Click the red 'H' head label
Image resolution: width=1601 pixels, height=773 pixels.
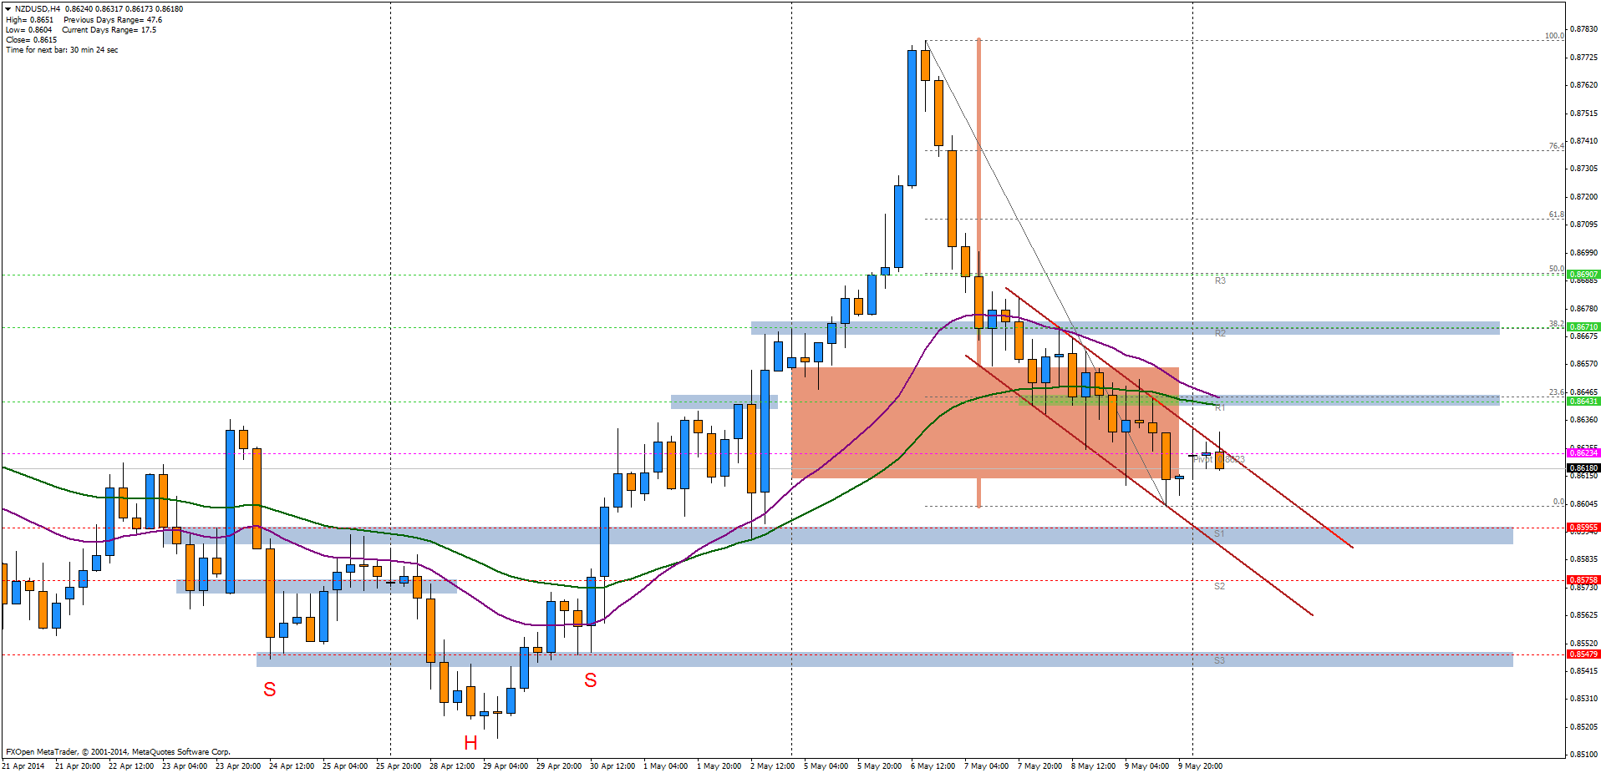(x=470, y=743)
